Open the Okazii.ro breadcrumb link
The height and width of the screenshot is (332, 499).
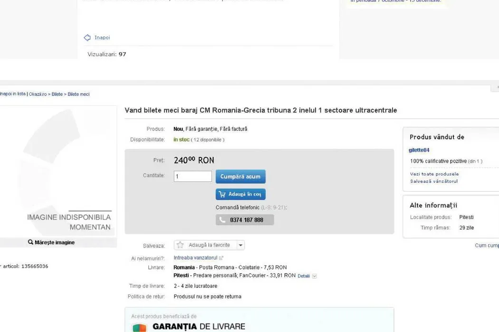tap(38, 94)
